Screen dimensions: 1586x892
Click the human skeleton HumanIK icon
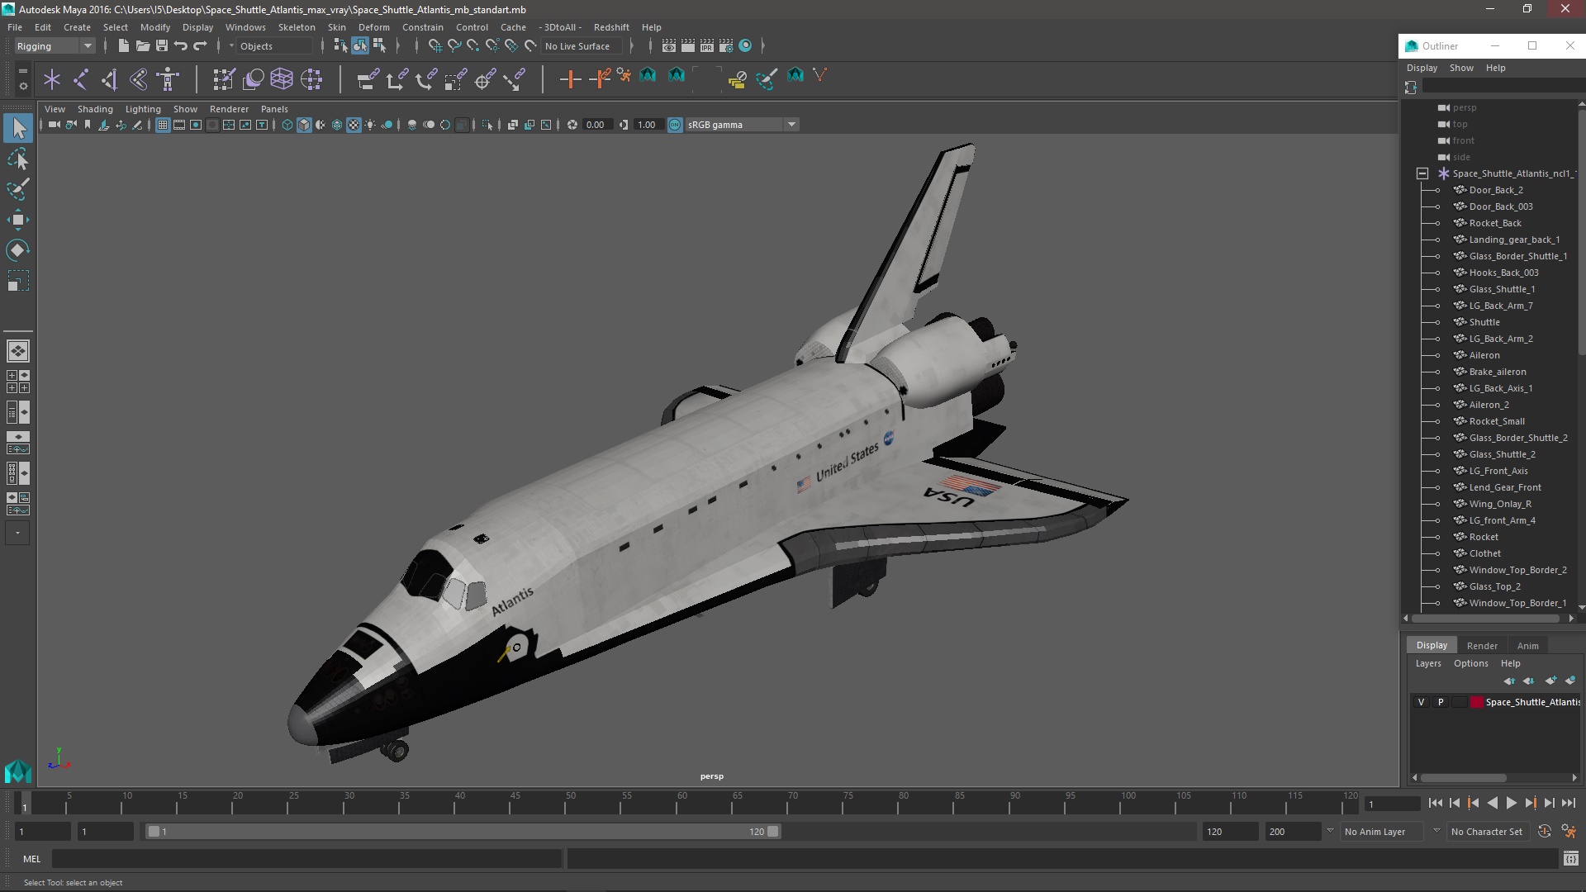[168, 79]
